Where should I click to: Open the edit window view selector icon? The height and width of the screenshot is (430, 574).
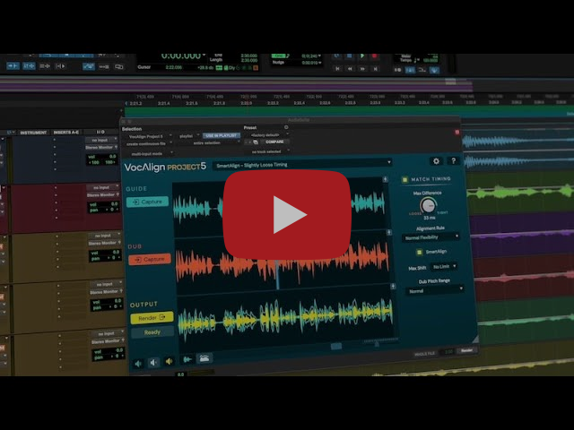(x=11, y=133)
